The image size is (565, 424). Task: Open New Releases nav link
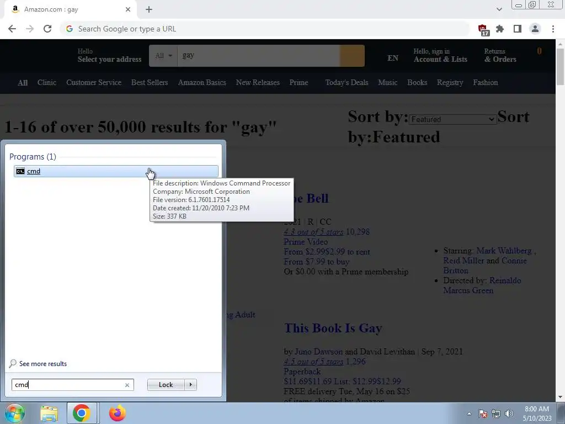coord(258,83)
